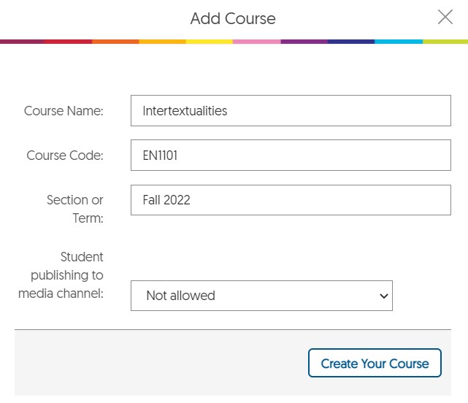Click the red segment of the color bar
468x403 pixels.
68,42
